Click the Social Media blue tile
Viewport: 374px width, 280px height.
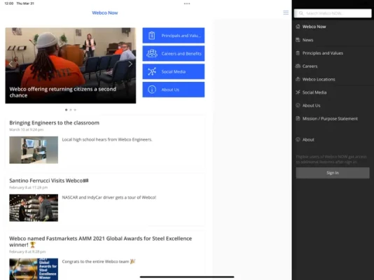click(x=174, y=71)
